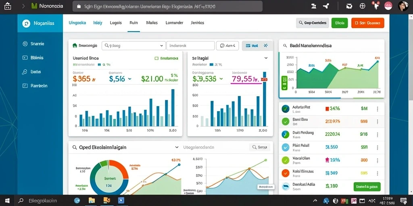This screenshot has width=413, height=206.
Task: Click the Snannie sidebar icon
Action: (25, 44)
